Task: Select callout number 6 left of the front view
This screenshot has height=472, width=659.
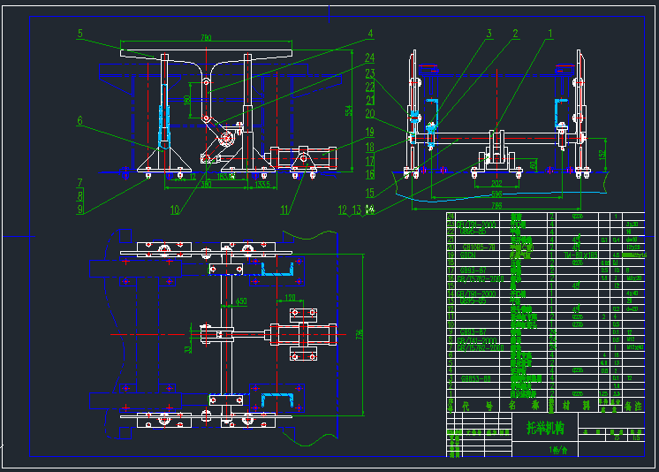Action: pyautogui.click(x=80, y=121)
